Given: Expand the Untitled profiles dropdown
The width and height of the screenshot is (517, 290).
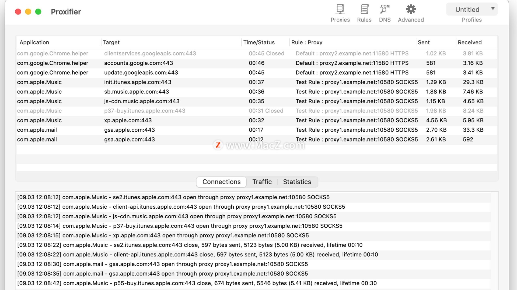Looking at the screenshot, I should [472, 9].
